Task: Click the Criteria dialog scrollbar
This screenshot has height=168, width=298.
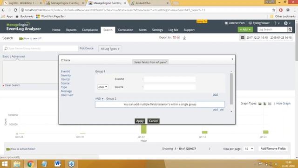Action: pyautogui.click(x=231, y=89)
